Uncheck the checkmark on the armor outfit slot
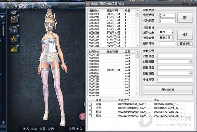The image size is (197, 132). coord(18,16)
